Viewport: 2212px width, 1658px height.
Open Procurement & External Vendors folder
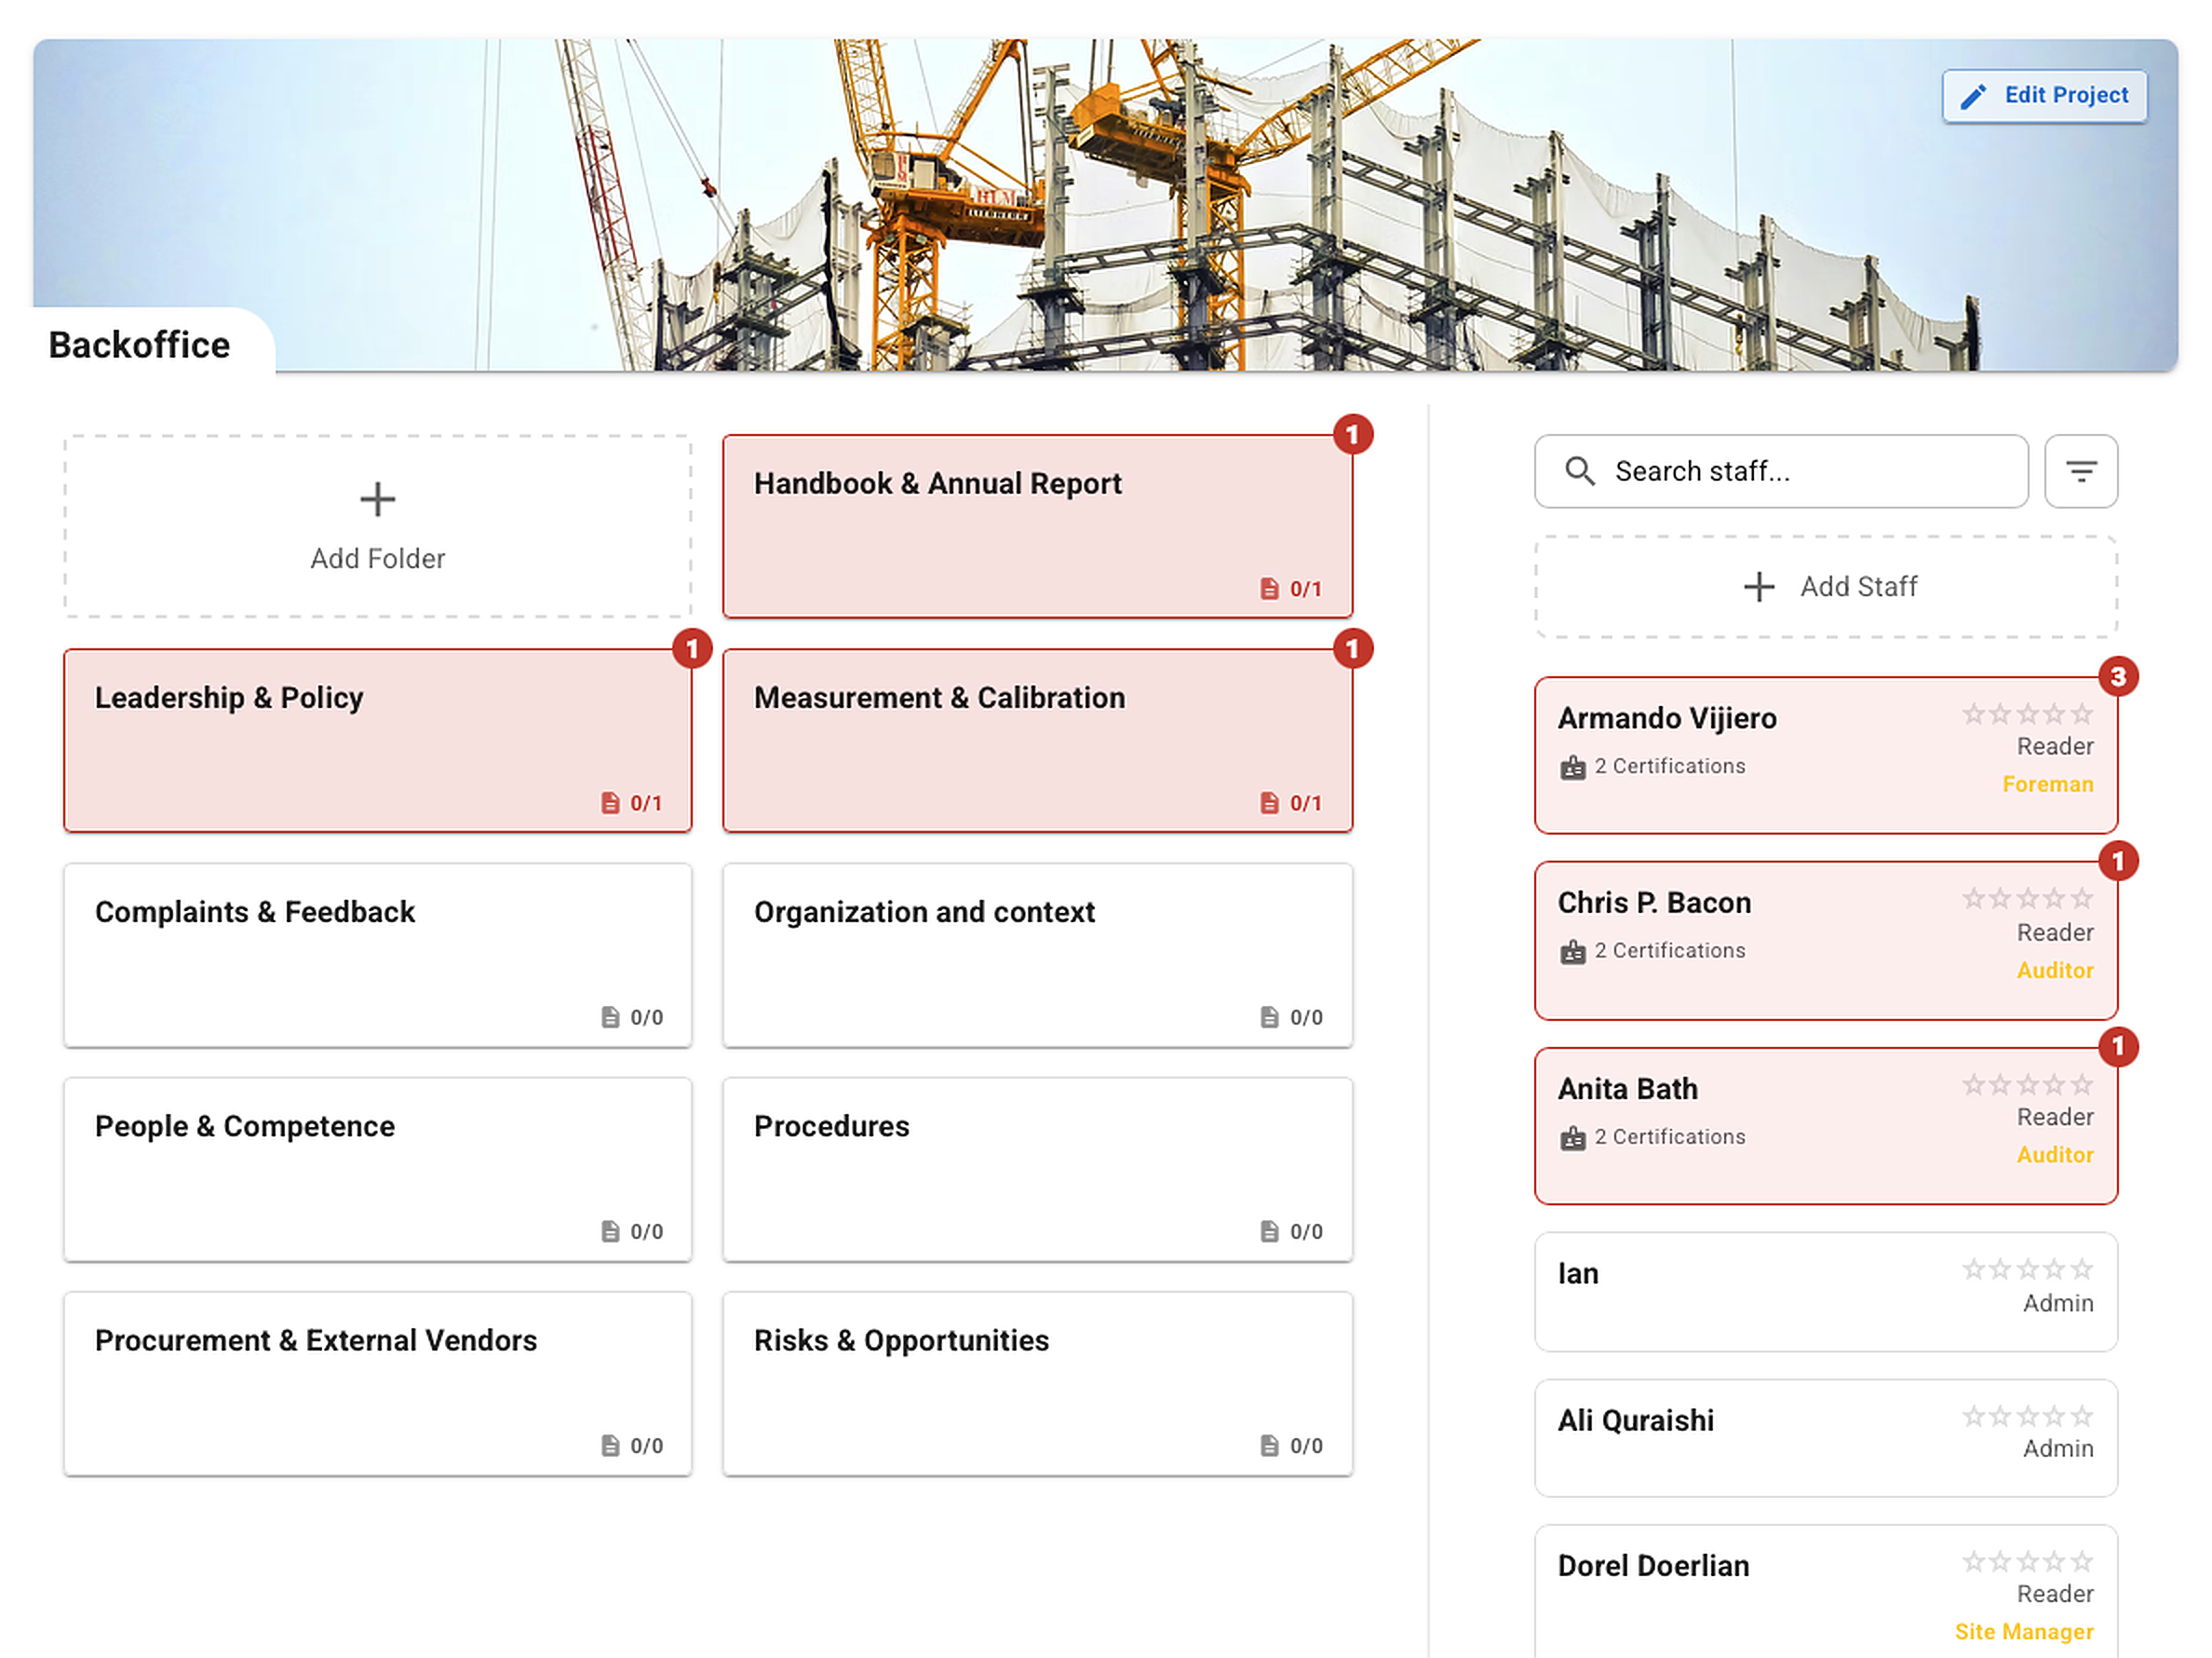point(377,1383)
